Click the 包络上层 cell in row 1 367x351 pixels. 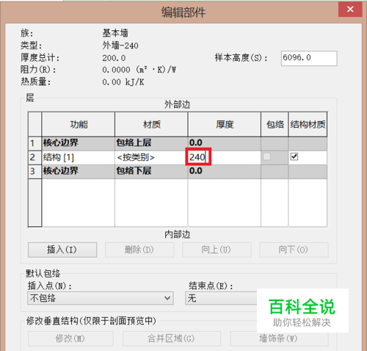tap(151, 143)
